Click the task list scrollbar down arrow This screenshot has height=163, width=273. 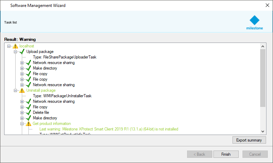(263, 132)
